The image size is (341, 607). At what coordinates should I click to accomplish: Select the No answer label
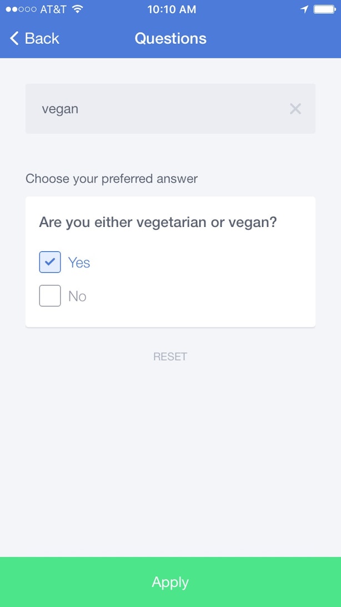pos(77,296)
